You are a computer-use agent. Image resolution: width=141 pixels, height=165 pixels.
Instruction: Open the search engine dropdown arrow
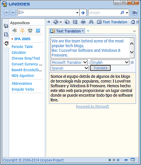pos(127,13)
